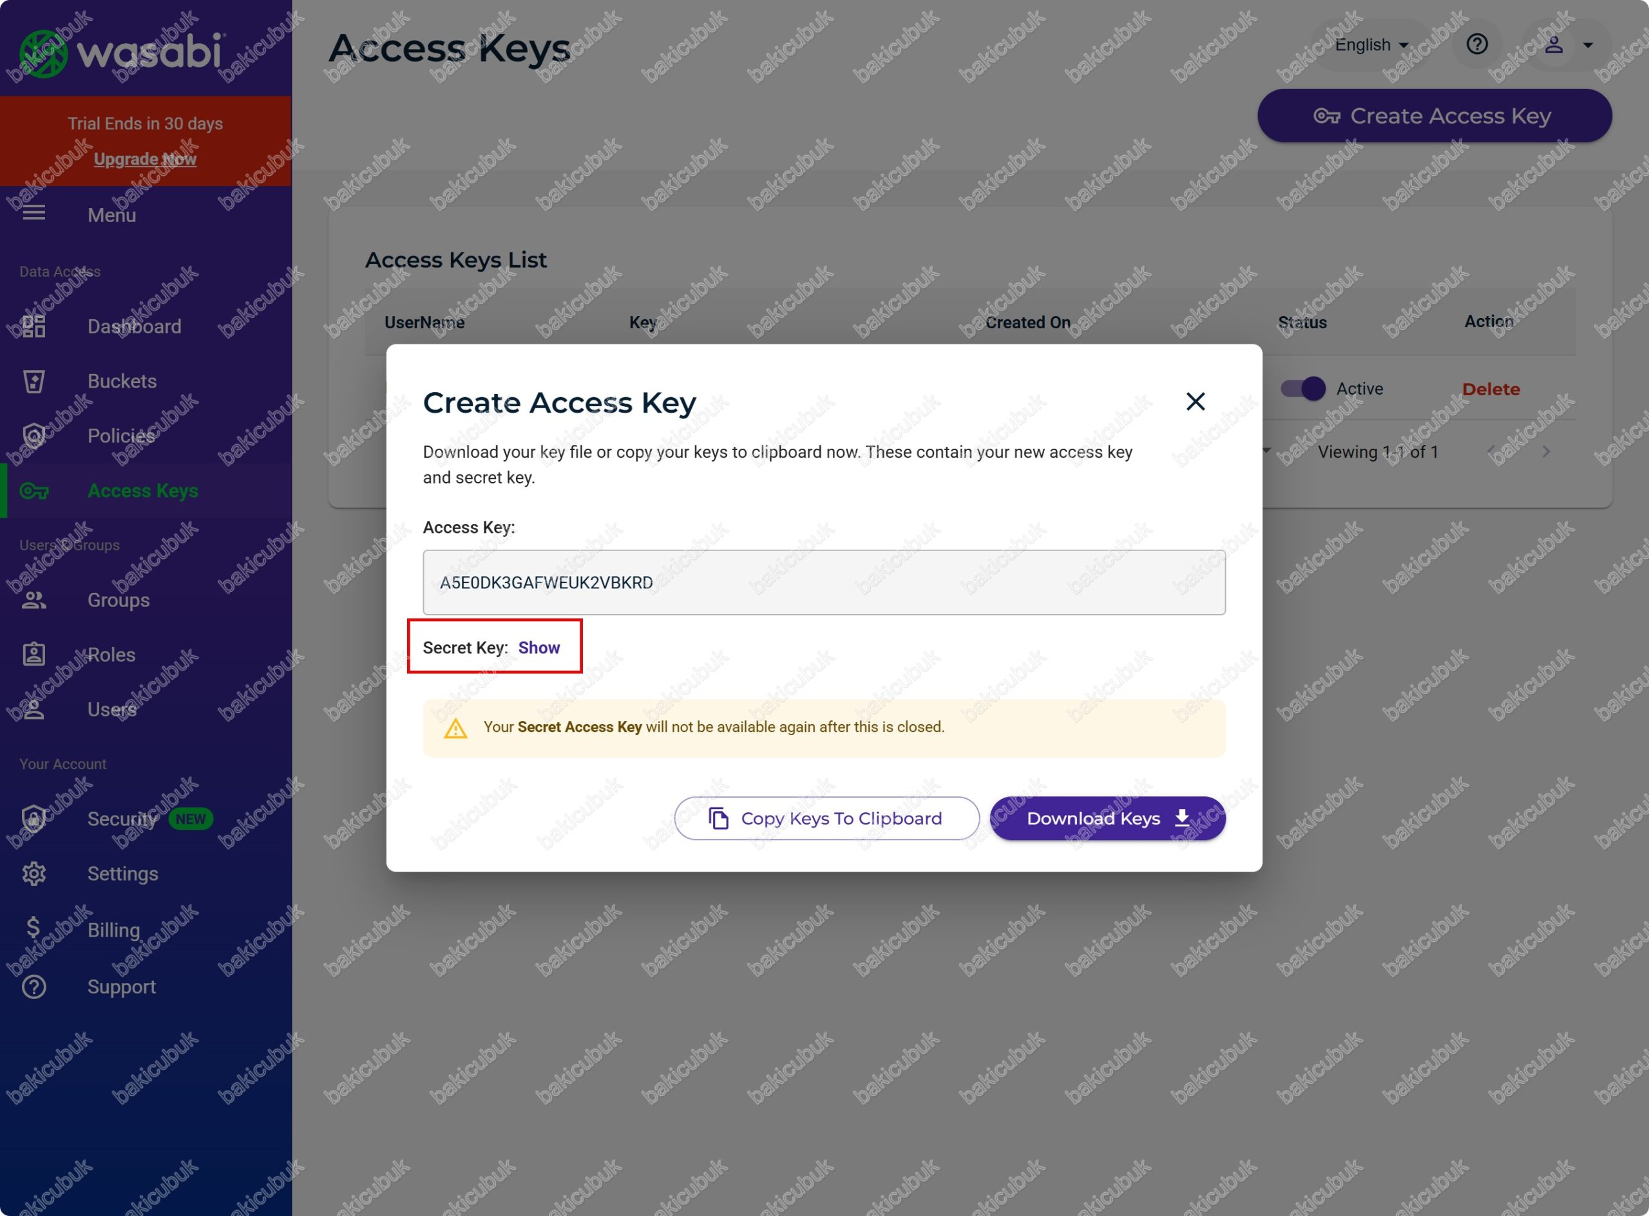Open the help question mark icon
This screenshot has width=1649, height=1216.
(1476, 45)
